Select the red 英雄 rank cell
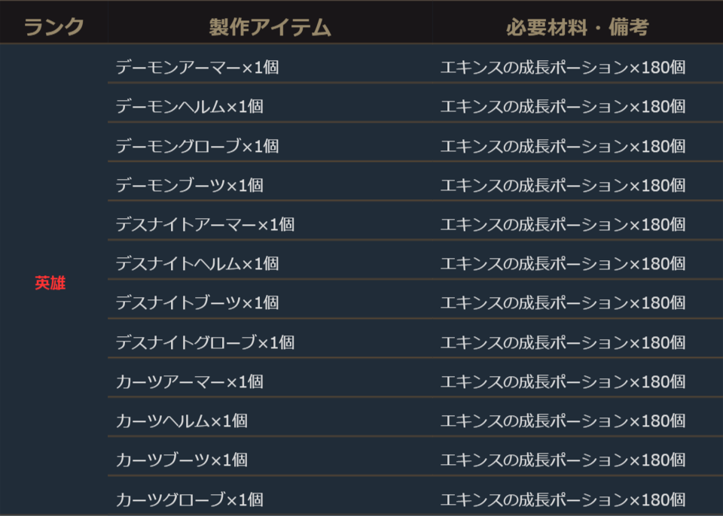The image size is (723, 516). coord(50,284)
